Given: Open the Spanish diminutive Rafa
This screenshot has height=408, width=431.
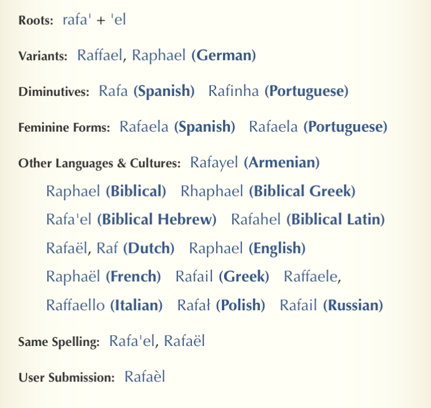Looking at the screenshot, I should 113,91.
